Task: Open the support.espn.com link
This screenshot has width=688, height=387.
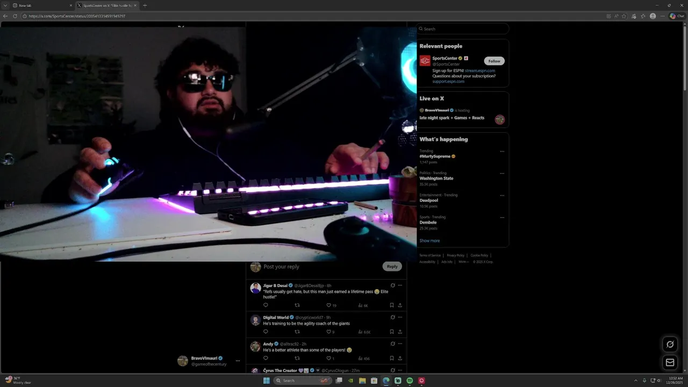Action: pos(448,81)
